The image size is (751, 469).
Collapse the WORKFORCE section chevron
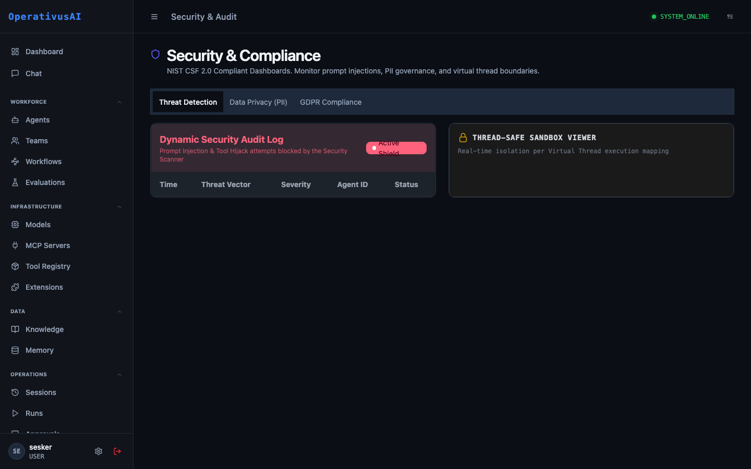tap(119, 102)
